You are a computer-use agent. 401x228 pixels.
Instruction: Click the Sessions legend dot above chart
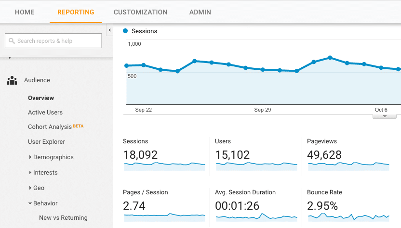[125, 31]
